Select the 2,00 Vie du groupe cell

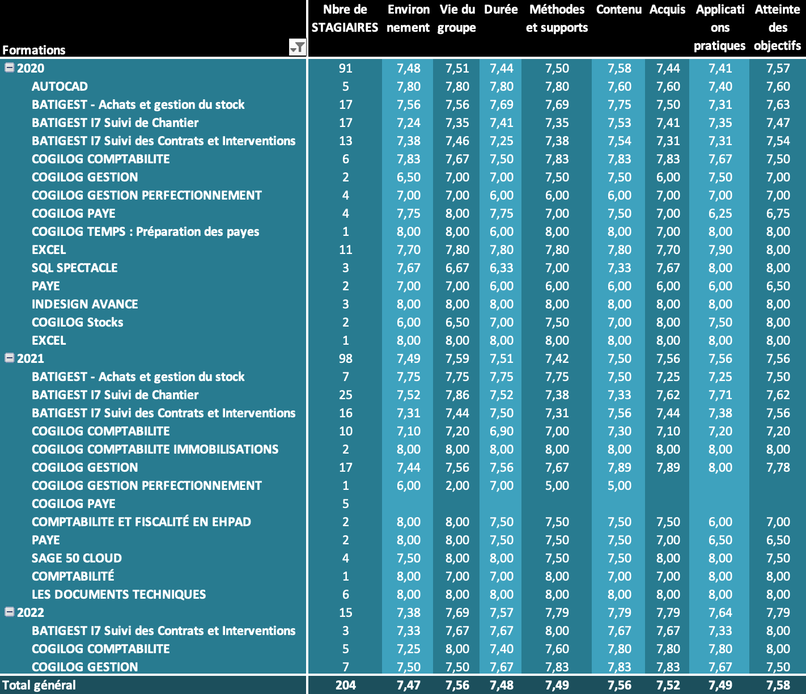point(457,485)
